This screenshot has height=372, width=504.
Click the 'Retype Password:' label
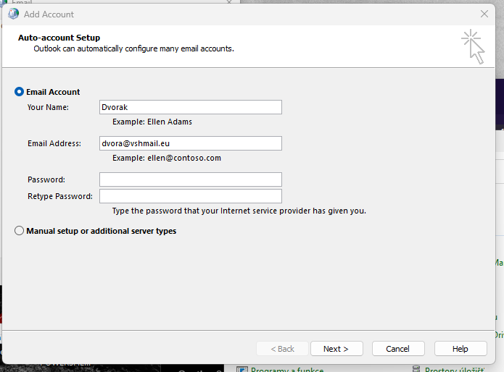click(60, 196)
